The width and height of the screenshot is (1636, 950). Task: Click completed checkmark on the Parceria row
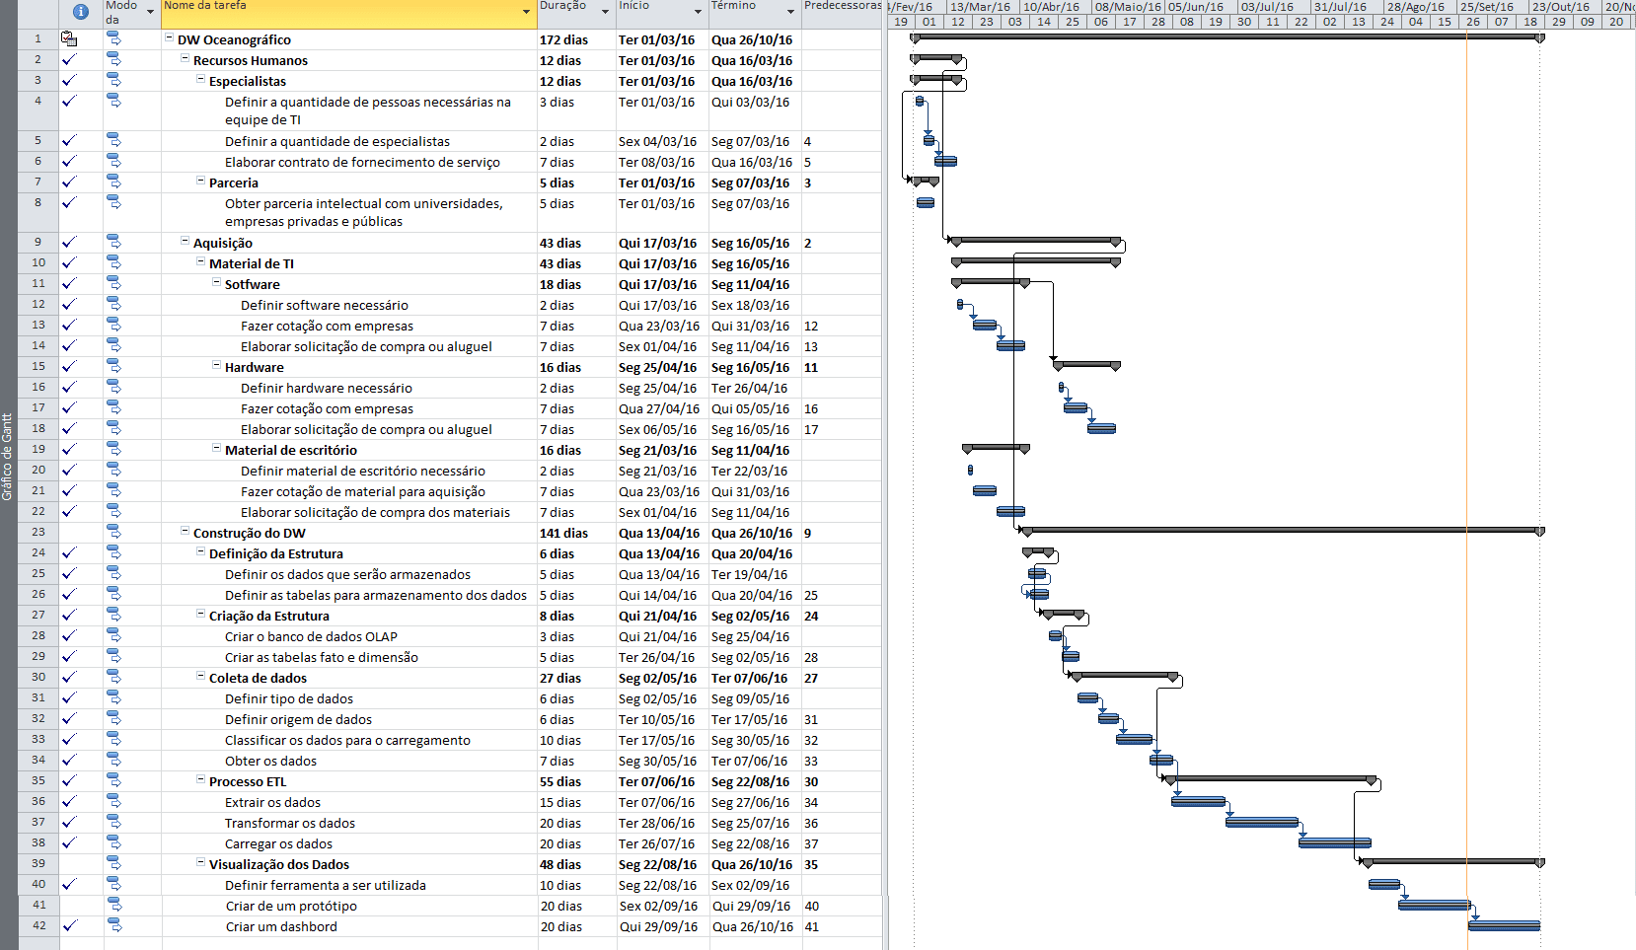coord(69,183)
